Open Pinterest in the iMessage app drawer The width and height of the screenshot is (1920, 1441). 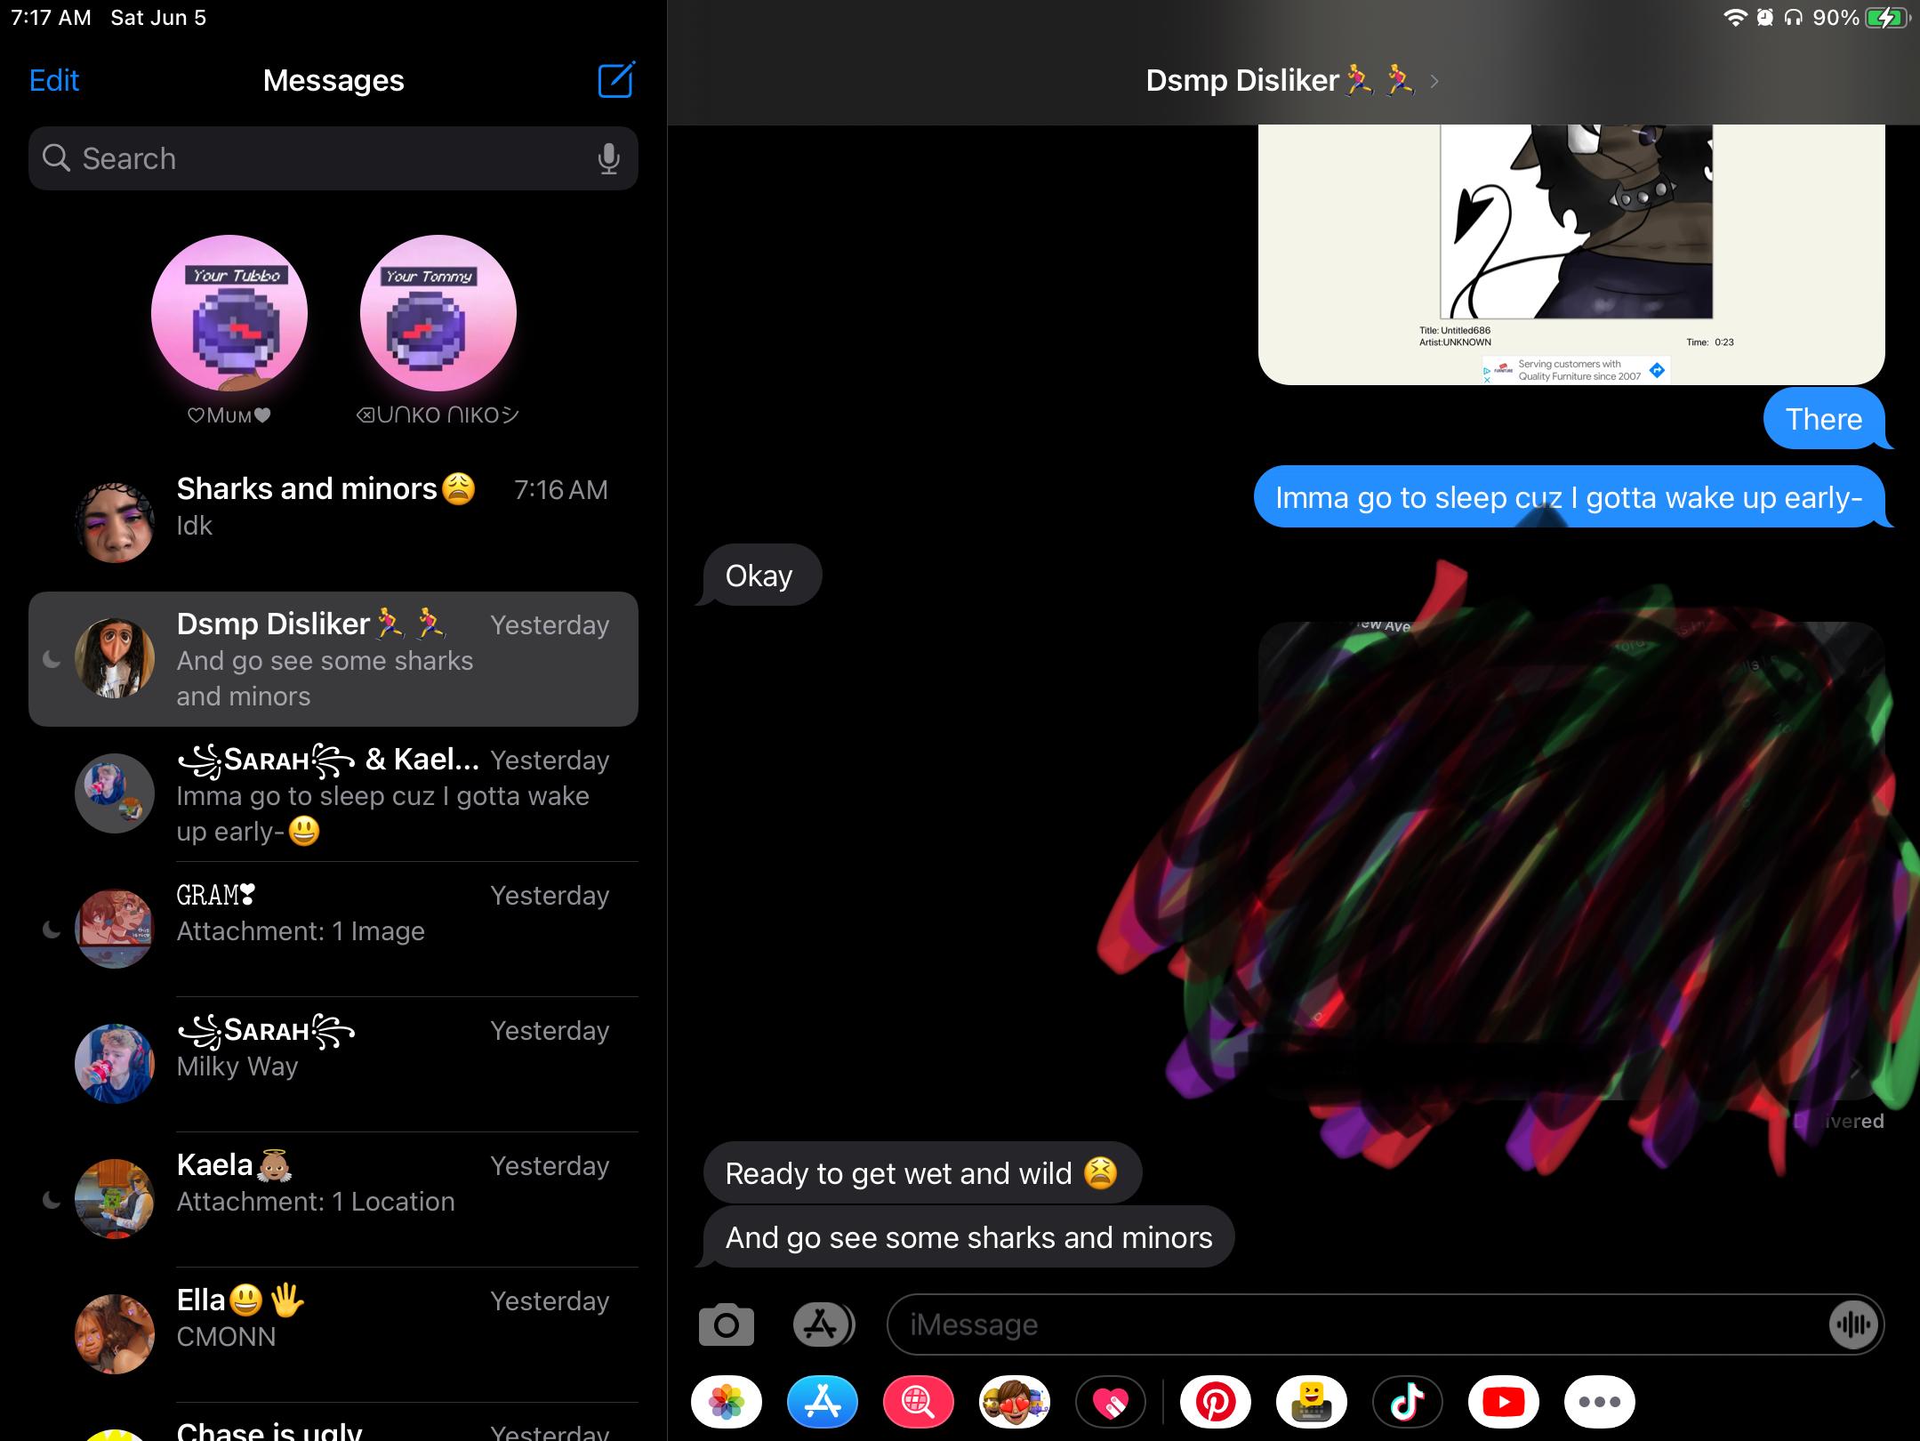[1215, 1403]
